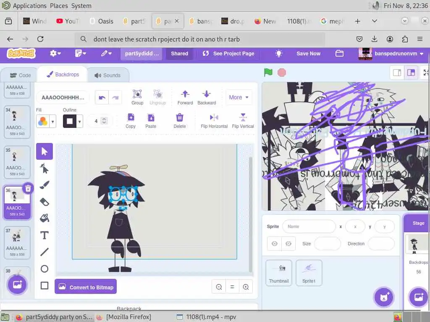Screen dimensions: 430x322
Task: Flip selection vertically
Action: click(243, 121)
